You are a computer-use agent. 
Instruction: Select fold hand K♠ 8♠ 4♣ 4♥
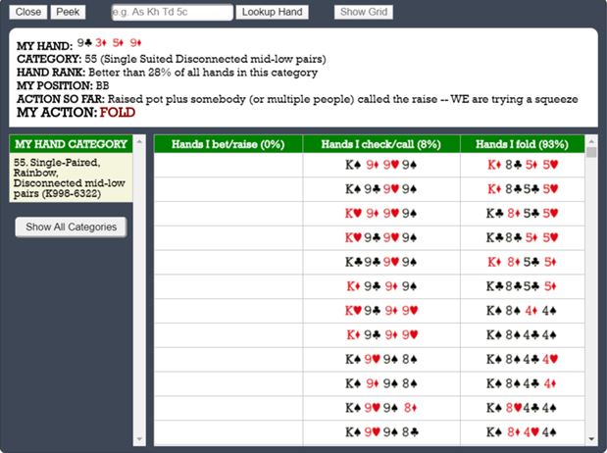(x=523, y=359)
